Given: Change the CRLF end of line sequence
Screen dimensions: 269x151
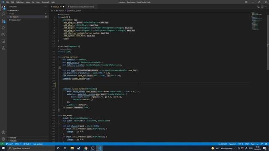Looking at the screenshot, I should pos(247,144).
